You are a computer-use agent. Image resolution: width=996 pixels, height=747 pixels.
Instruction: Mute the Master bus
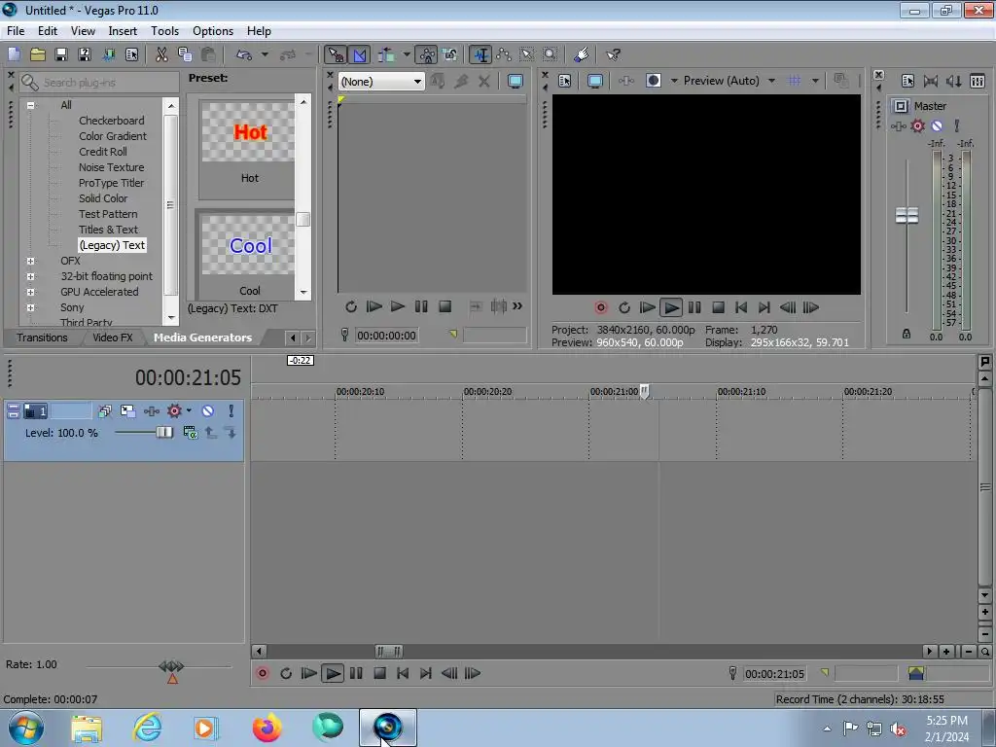(x=937, y=125)
